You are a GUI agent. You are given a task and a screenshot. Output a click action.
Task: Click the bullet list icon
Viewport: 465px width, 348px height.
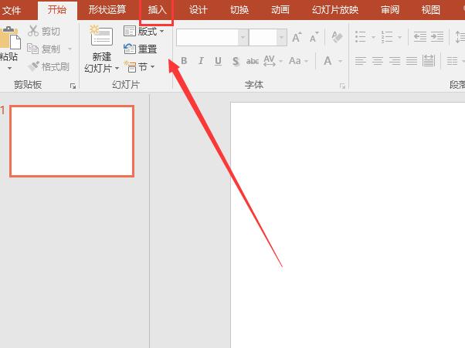pyautogui.click(x=361, y=37)
